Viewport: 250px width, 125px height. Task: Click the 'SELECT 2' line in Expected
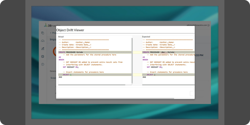[168, 75]
